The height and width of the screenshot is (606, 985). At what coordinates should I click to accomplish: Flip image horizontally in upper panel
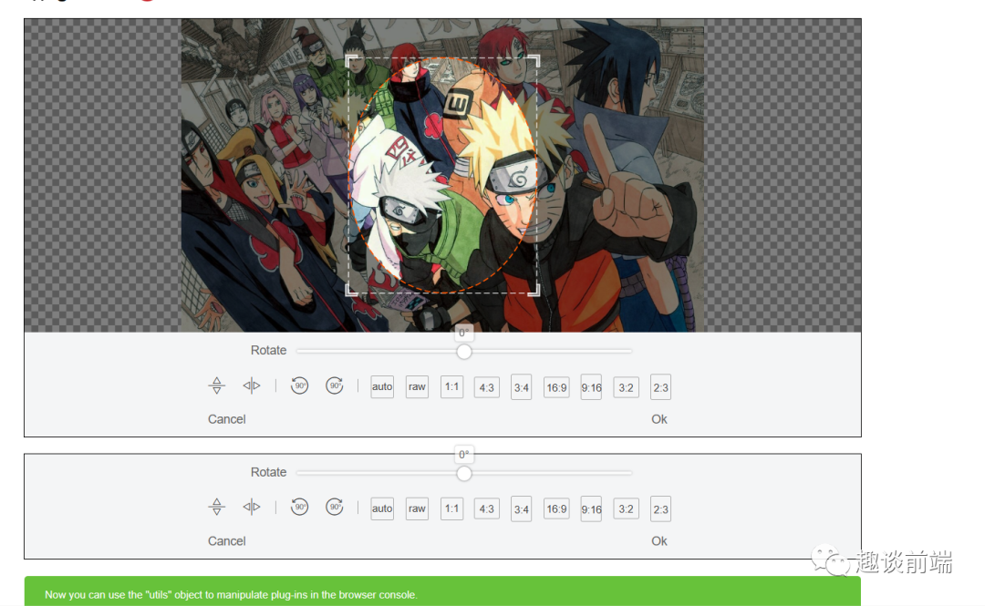[252, 385]
